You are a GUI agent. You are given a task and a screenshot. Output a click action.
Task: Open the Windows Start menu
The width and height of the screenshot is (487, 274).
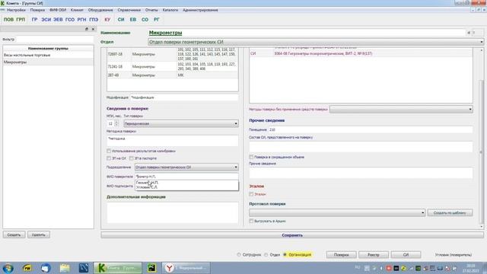[8, 268]
